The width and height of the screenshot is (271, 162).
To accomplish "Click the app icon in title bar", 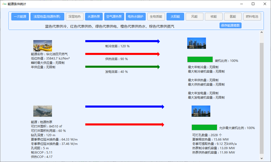I will coord(4,4).
